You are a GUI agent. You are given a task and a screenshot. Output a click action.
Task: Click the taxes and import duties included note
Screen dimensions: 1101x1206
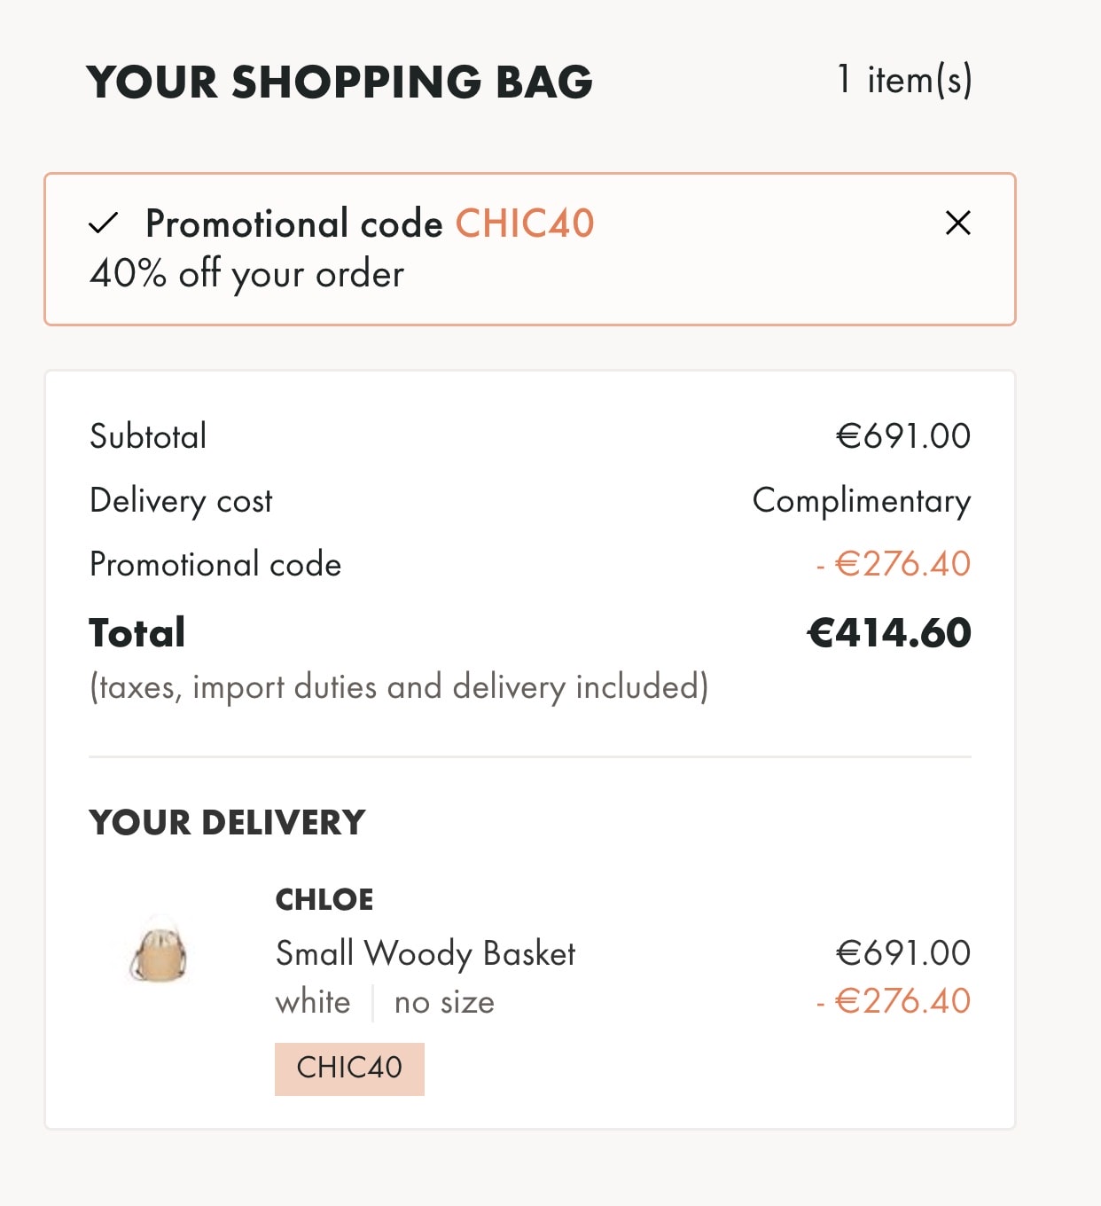399,687
